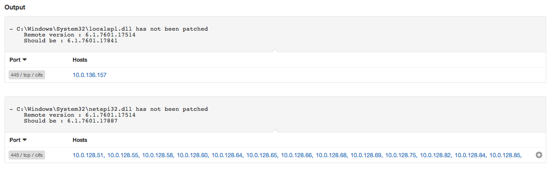The width and height of the screenshot is (553, 173).
Task: Click 445 / tcp / cifs badge for netapi32.dll
Action: (x=27, y=155)
